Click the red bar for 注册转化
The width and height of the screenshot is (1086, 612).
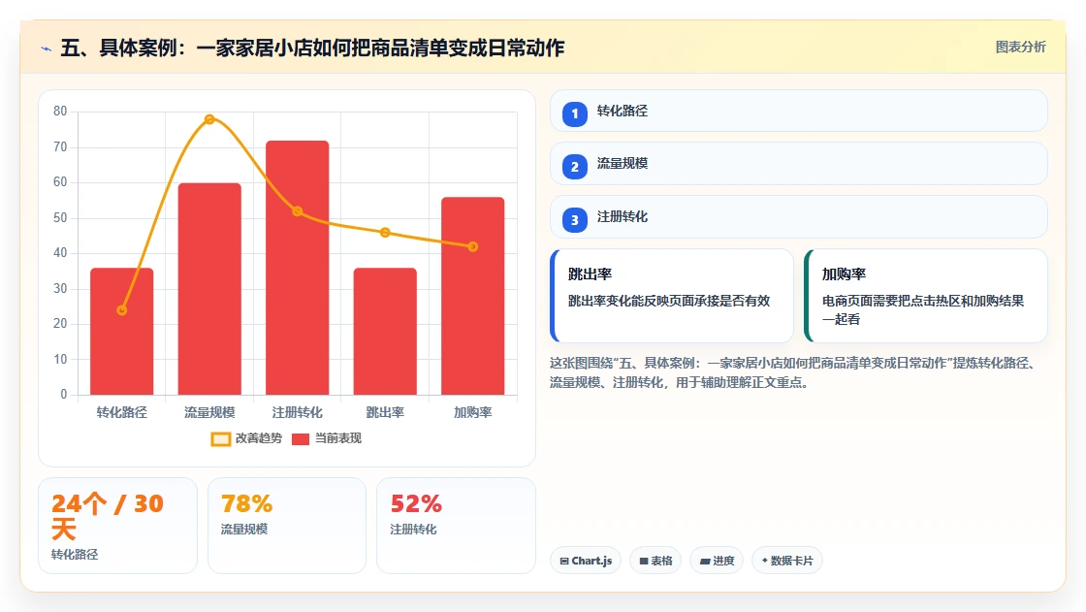tap(297, 268)
